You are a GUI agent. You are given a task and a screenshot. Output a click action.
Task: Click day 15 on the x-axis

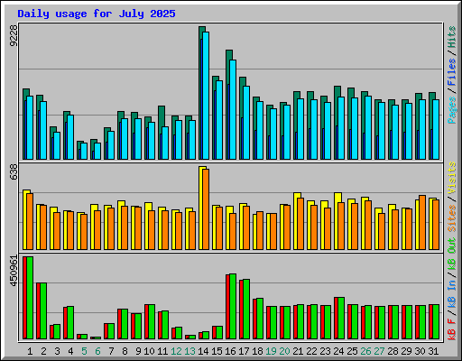tap(217, 351)
